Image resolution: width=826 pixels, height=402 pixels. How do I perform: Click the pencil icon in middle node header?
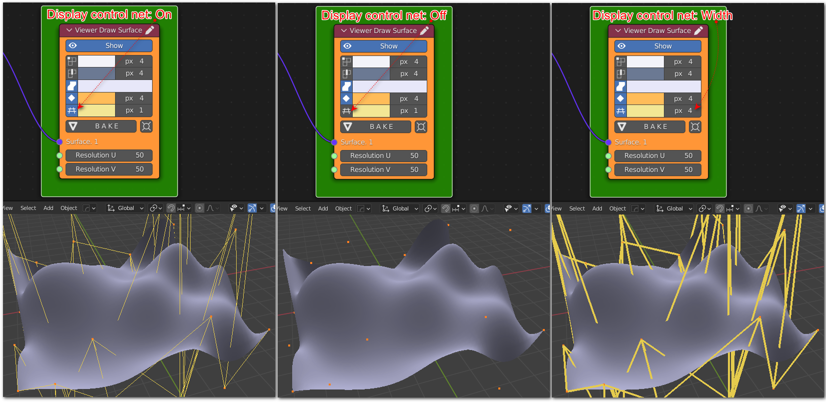click(424, 30)
